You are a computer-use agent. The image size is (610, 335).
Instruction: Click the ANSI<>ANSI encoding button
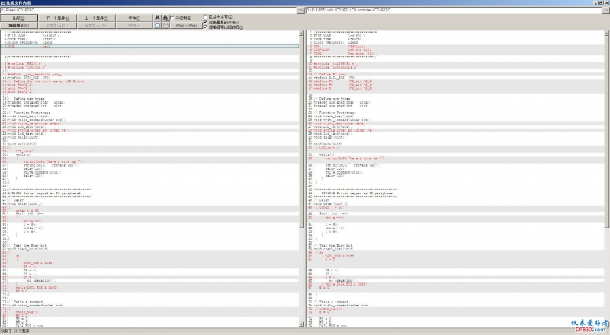click(x=186, y=25)
